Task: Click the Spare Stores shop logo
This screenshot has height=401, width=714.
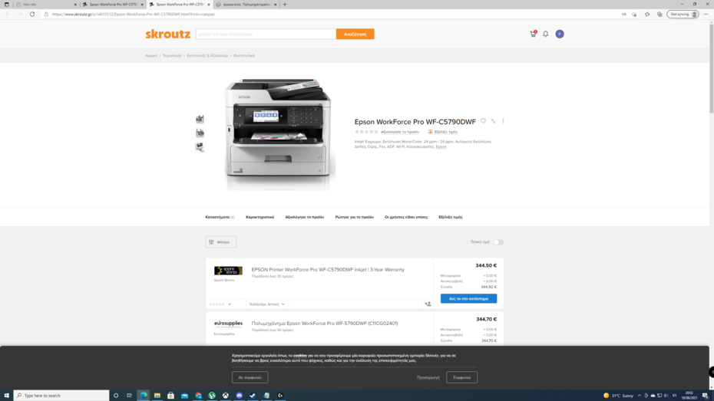Action: click(x=228, y=271)
